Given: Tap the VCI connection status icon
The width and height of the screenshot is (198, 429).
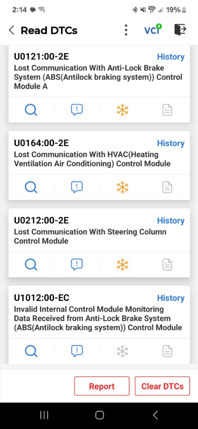Looking at the screenshot, I should click(153, 30).
